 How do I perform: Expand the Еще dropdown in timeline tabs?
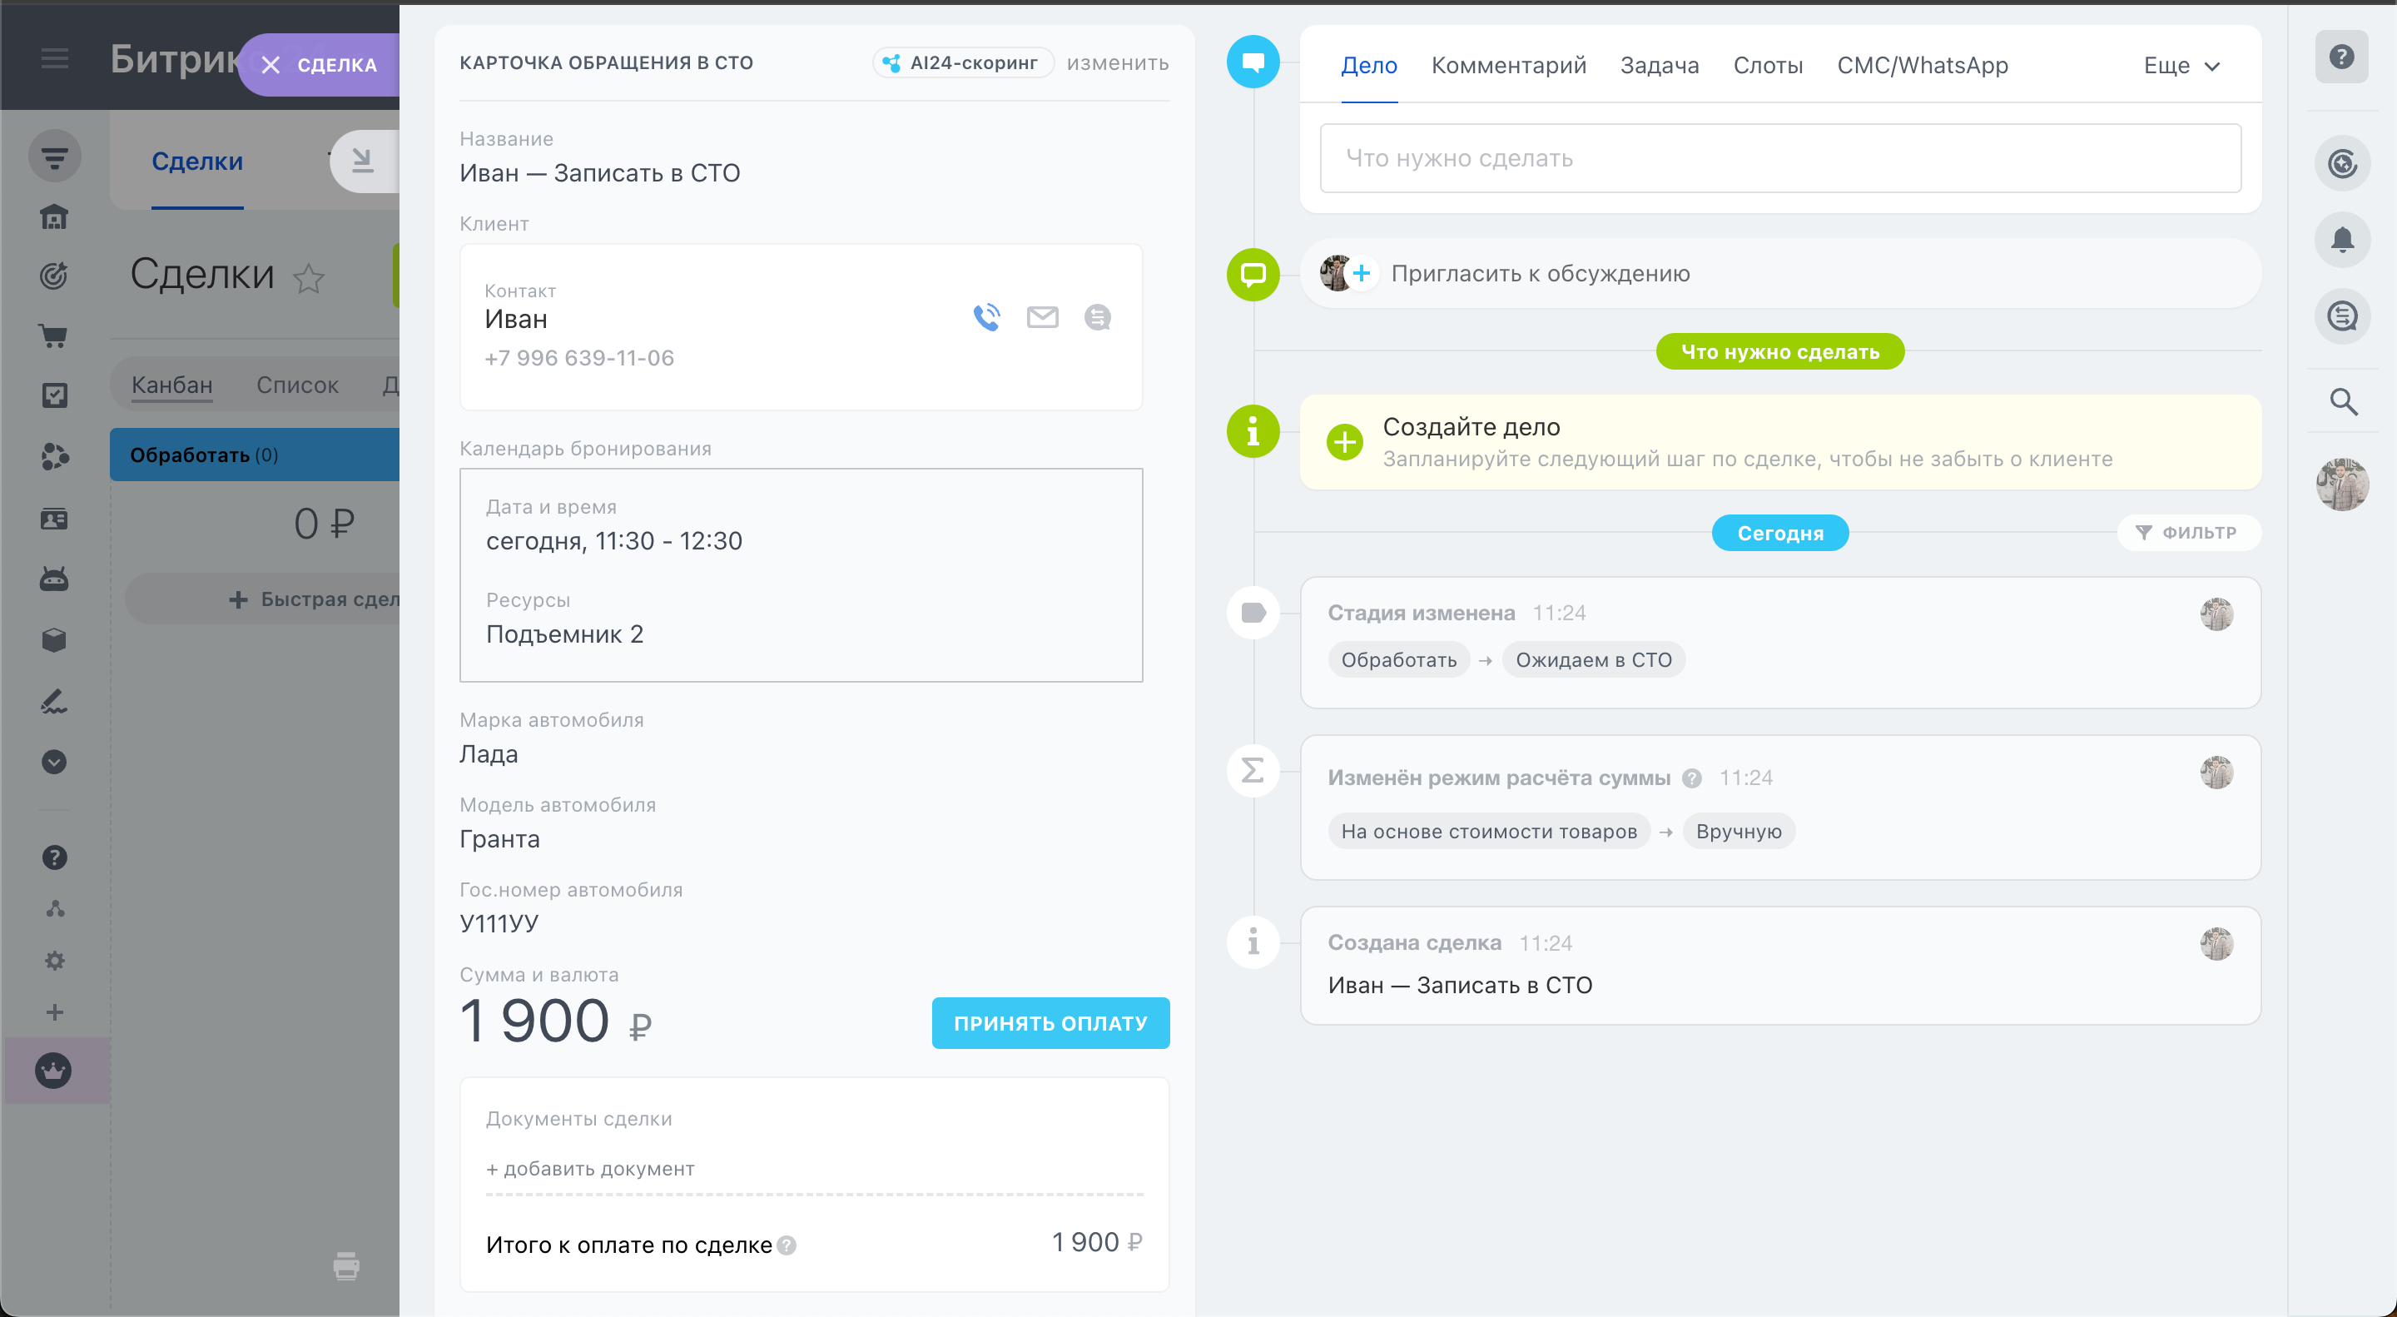click(2182, 66)
